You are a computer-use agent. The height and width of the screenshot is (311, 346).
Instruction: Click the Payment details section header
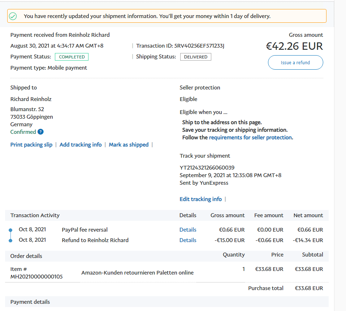tap(30, 302)
